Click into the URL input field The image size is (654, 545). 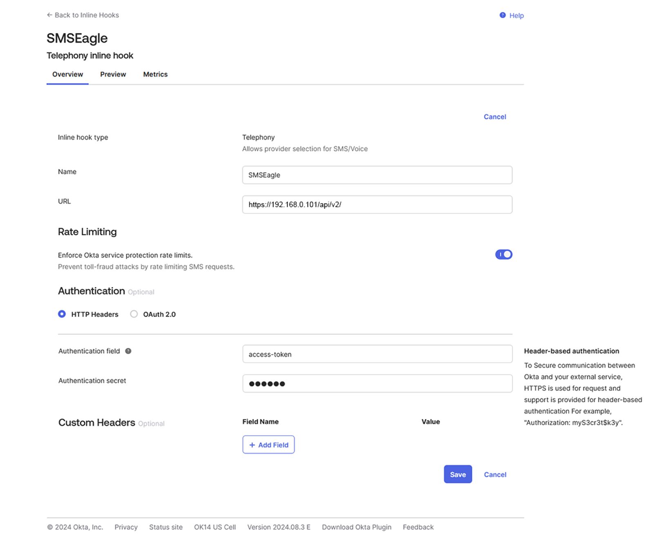tap(377, 204)
